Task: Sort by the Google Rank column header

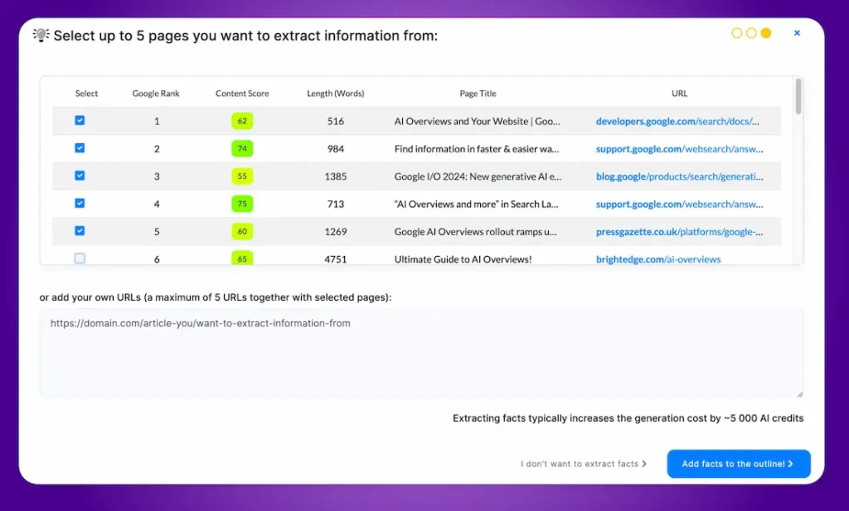Action: pos(156,94)
